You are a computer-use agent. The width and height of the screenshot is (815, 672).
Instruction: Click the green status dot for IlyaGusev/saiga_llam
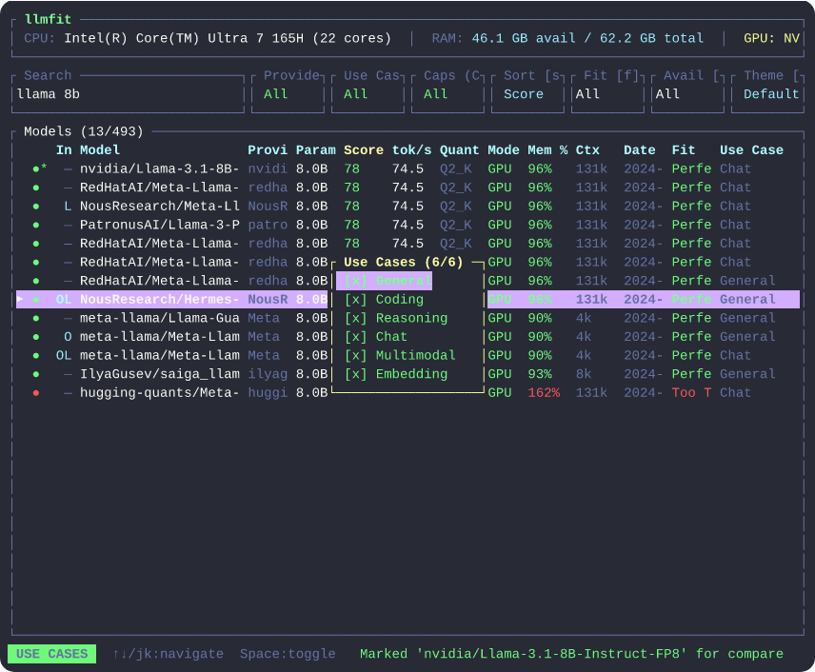[x=36, y=374]
